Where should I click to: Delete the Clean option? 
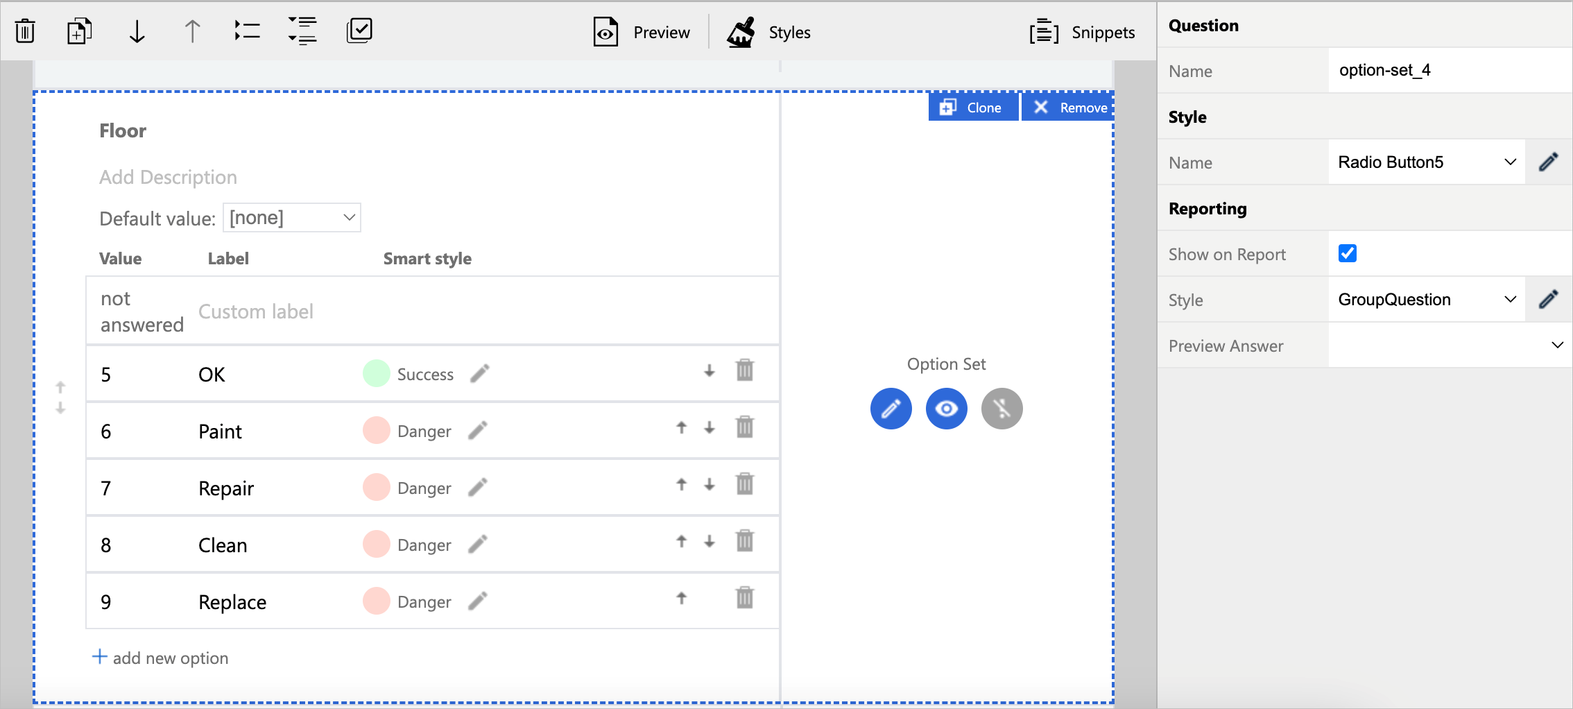coord(744,541)
